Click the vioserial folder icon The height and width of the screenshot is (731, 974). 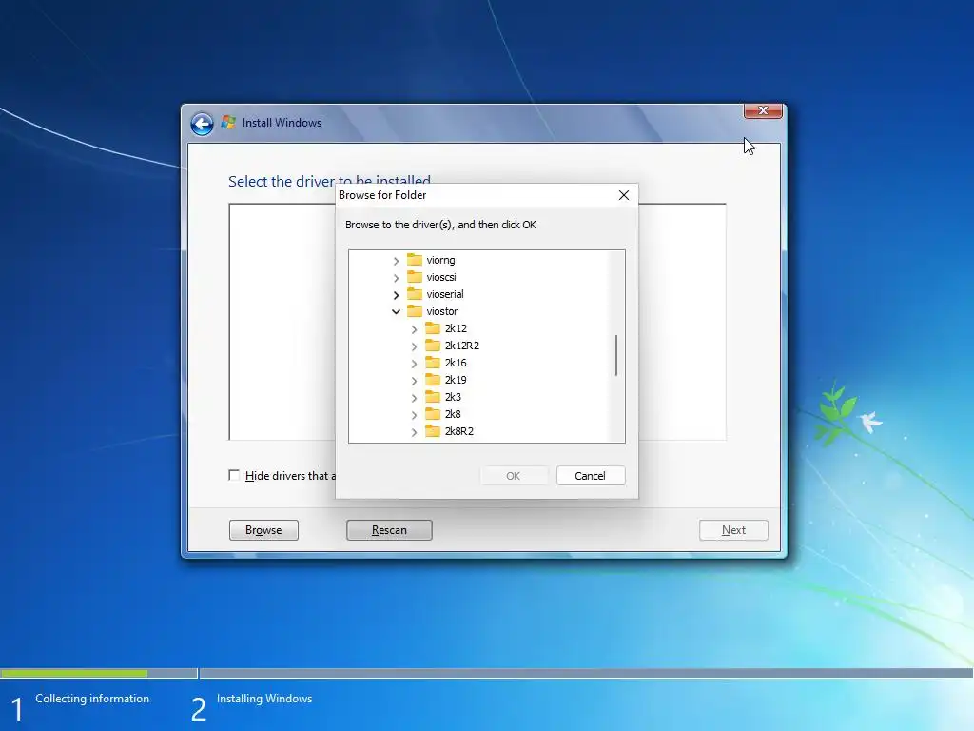pyautogui.click(x=415, y=294)
